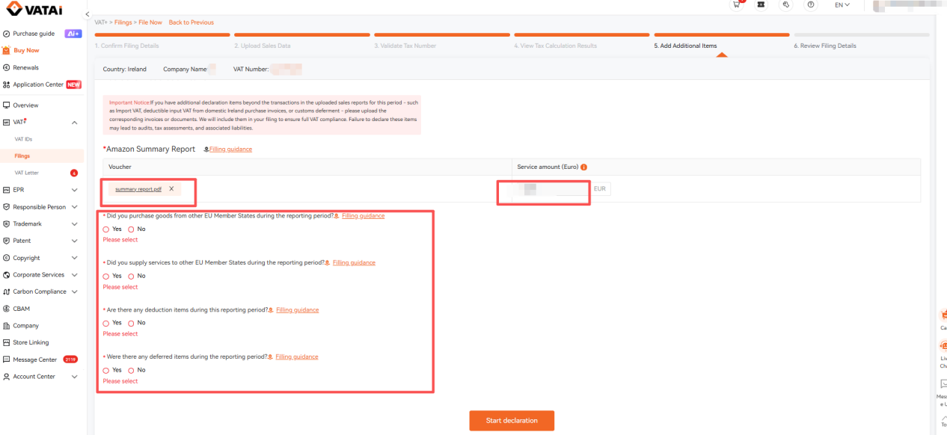The image size is (947, 435).
Task: Open the EN language dropdown
Action: tap(842, 4)
